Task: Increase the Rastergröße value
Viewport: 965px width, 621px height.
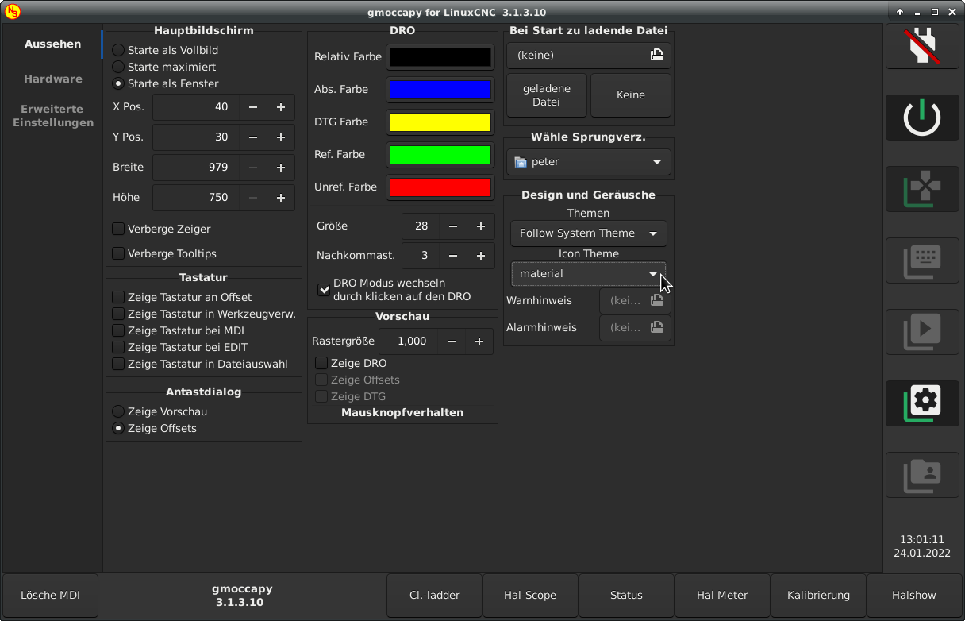Action: pos(479,341)
